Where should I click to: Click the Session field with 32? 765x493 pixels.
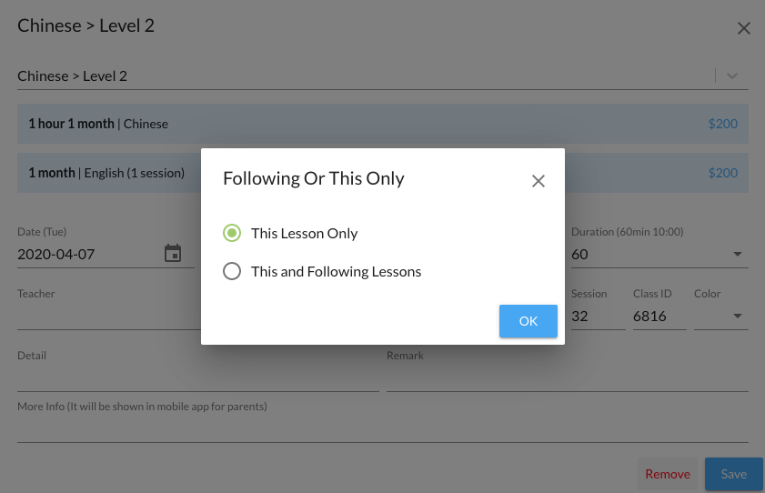[596, 317]
